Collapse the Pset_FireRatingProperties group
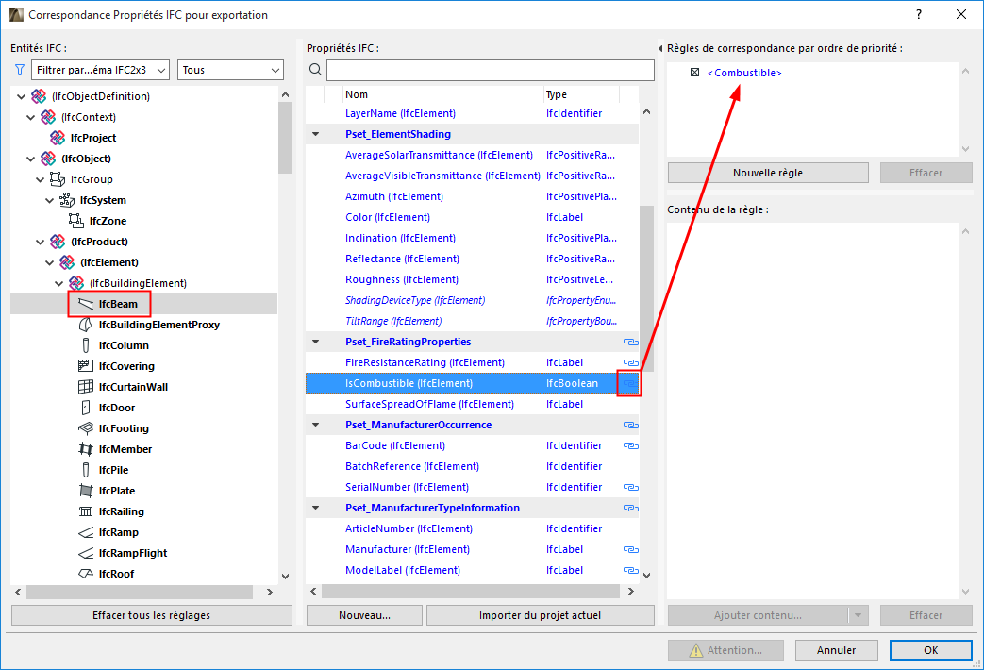 316,342
